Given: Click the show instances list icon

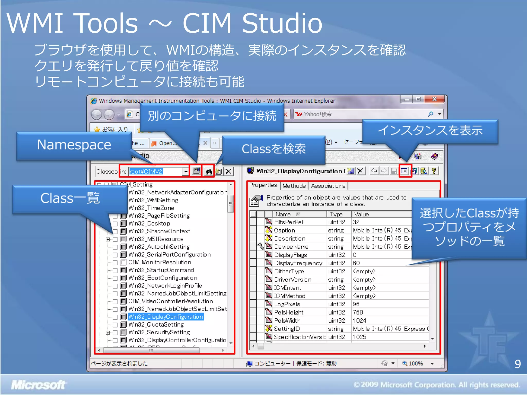Looking at the screenshot, I should coord(404,171).
